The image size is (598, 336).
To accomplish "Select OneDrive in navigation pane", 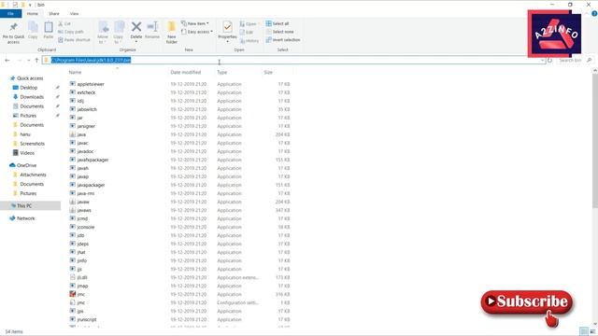I will click(26, 165).
